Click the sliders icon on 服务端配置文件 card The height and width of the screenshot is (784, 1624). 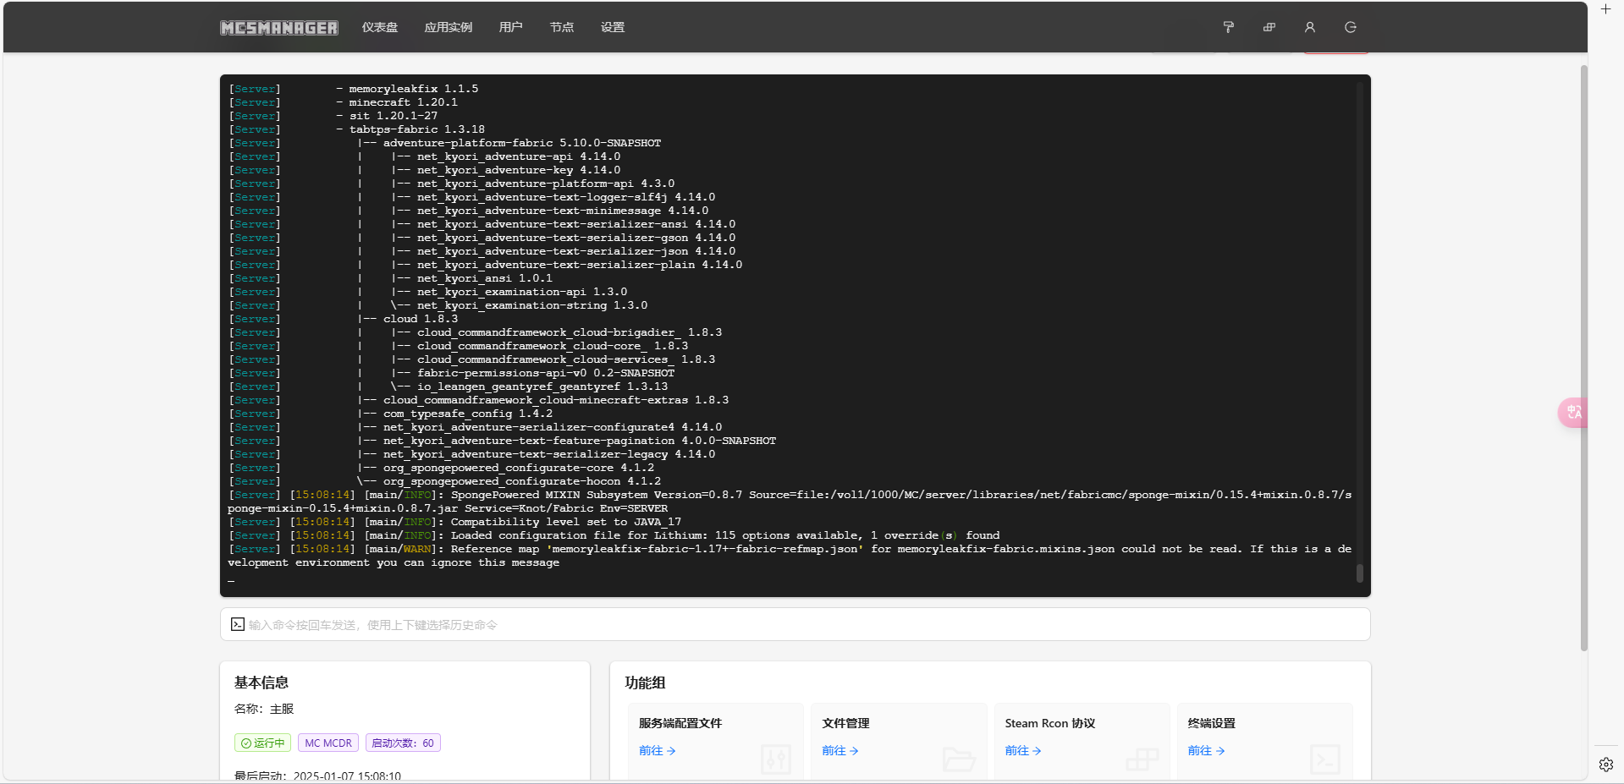pyautogui.click(x=775, y=759)
